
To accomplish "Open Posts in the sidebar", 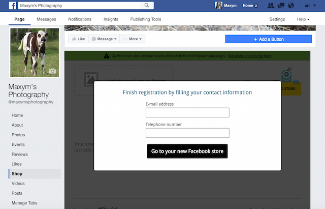I will click(x=17, y=193).
